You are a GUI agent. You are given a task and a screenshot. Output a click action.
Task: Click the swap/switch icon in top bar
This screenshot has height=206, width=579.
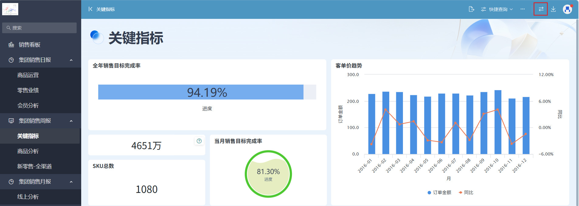pyautogui.click(x=541, y=9)
